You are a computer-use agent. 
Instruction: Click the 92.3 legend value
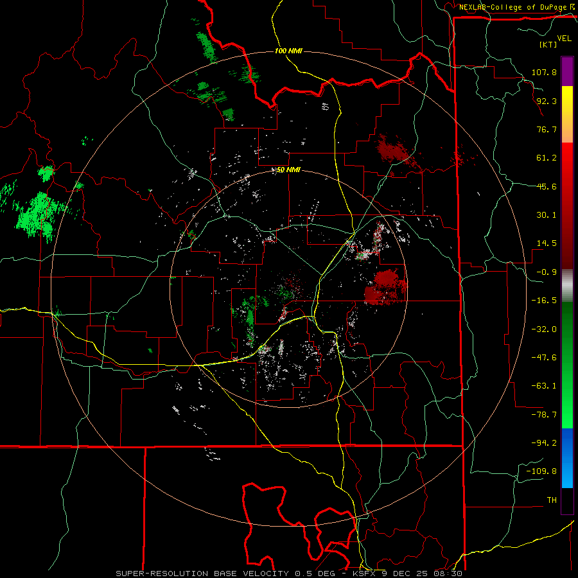547,101
